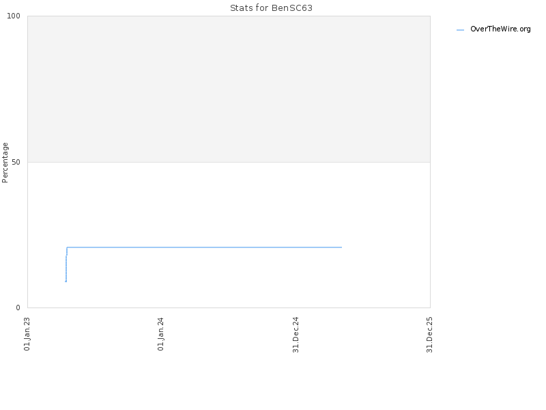Screen dimensions: 546x410
Task: Click the 31.Dec.25 x-axis date label
Action: point(429,335)
